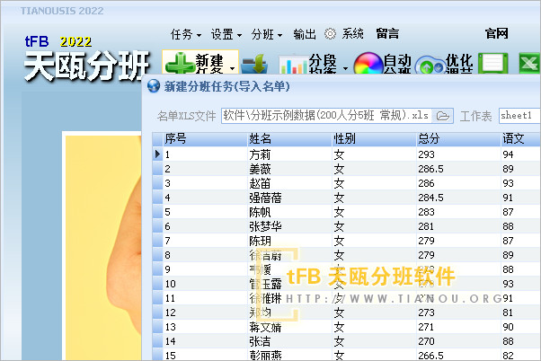Click the globe icon in dialog title
This screenshot has width=541, height=361.
(154, 86)
